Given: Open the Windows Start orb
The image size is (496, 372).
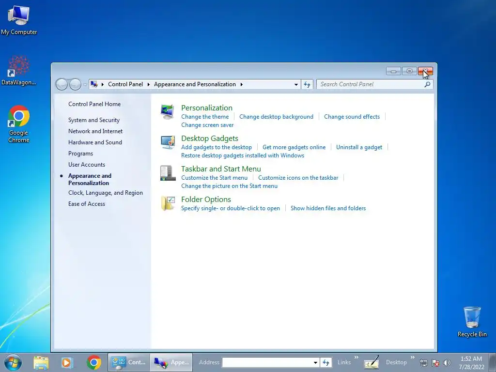Looking at the screenshot, I should [13, 362].
